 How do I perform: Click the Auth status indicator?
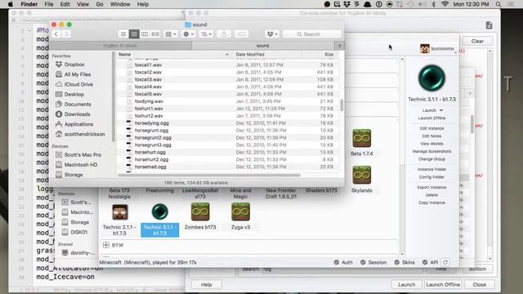(343, 262)
